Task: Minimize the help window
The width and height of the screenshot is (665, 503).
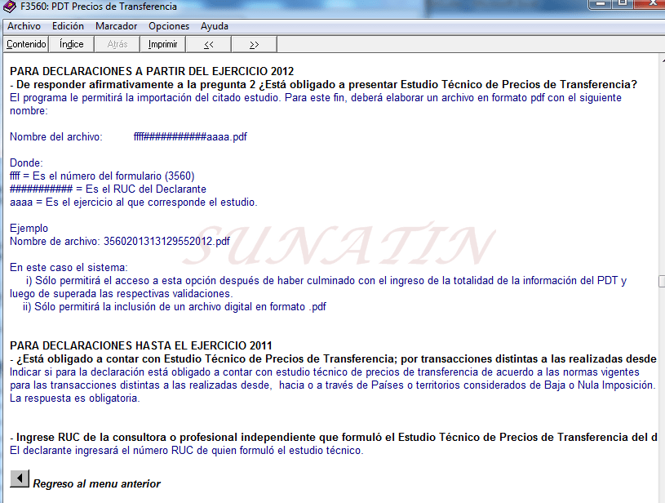Action: [600, 4]
